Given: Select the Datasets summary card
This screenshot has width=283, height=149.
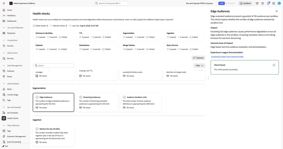Looking at the screenshot, I should point(54,47).
